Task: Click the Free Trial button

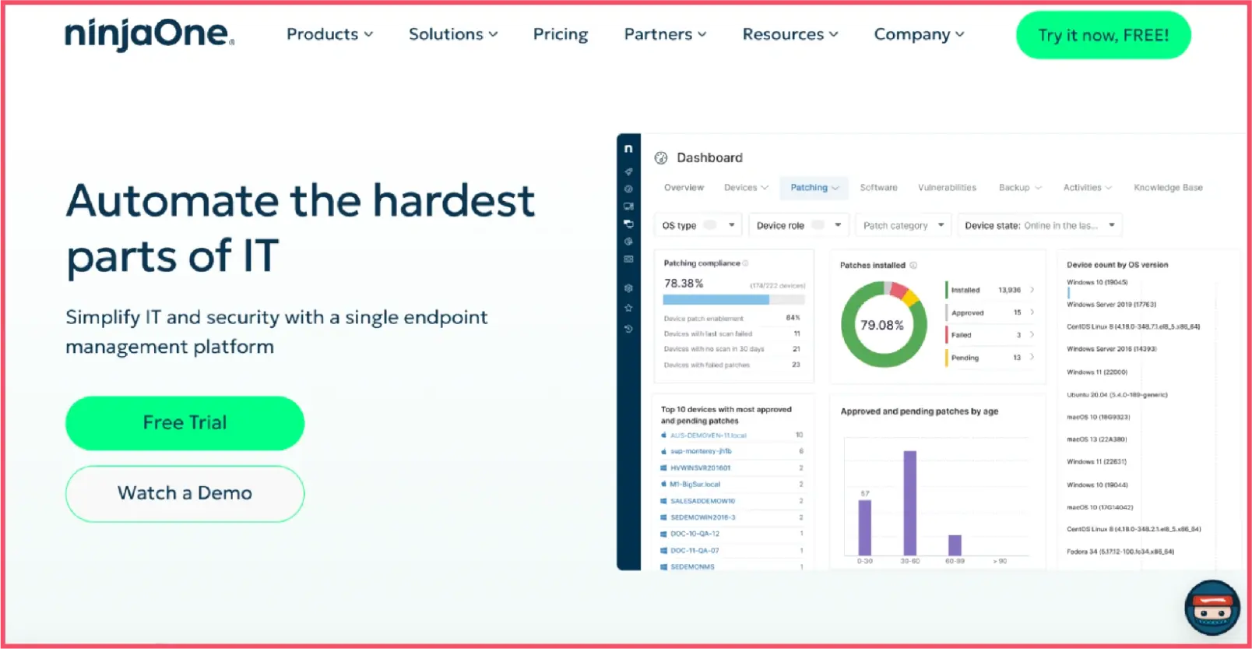Action: click(185, 423)
